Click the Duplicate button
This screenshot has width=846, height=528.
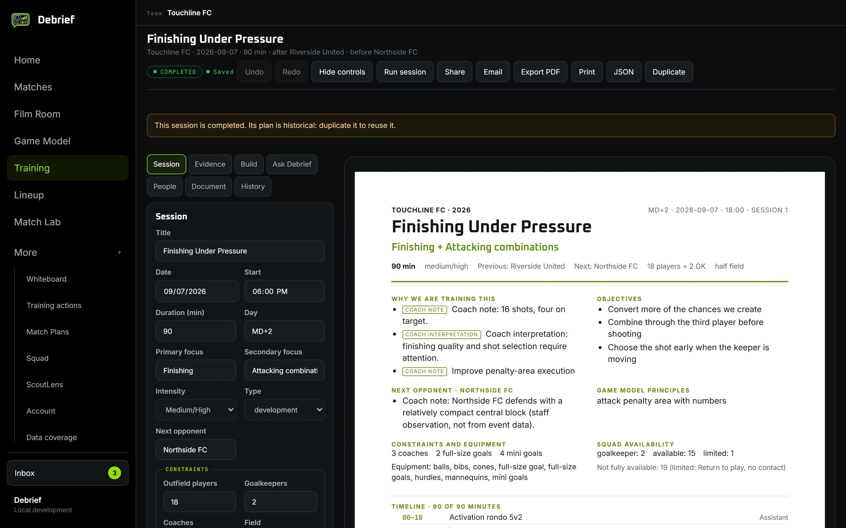[x=669, y=72]
